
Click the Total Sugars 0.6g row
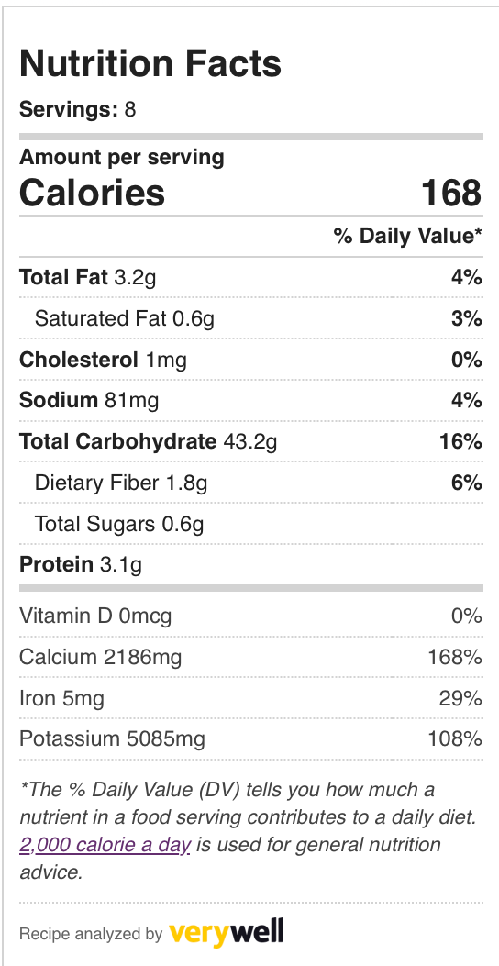click(250, 524)
